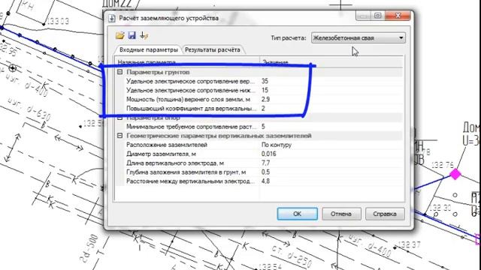Select the Длина вертикального электрода, м row label

(x=175, y=163)
